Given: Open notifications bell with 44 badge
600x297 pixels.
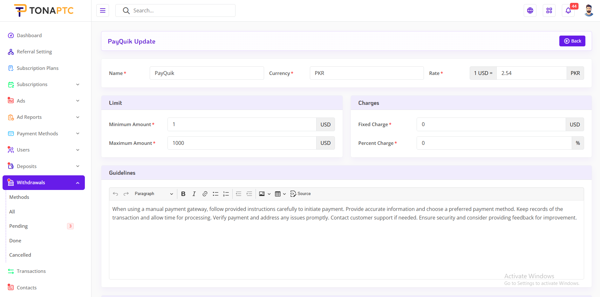Looking at the screenshot, I should pyautogui.click(x=568, y=10).
